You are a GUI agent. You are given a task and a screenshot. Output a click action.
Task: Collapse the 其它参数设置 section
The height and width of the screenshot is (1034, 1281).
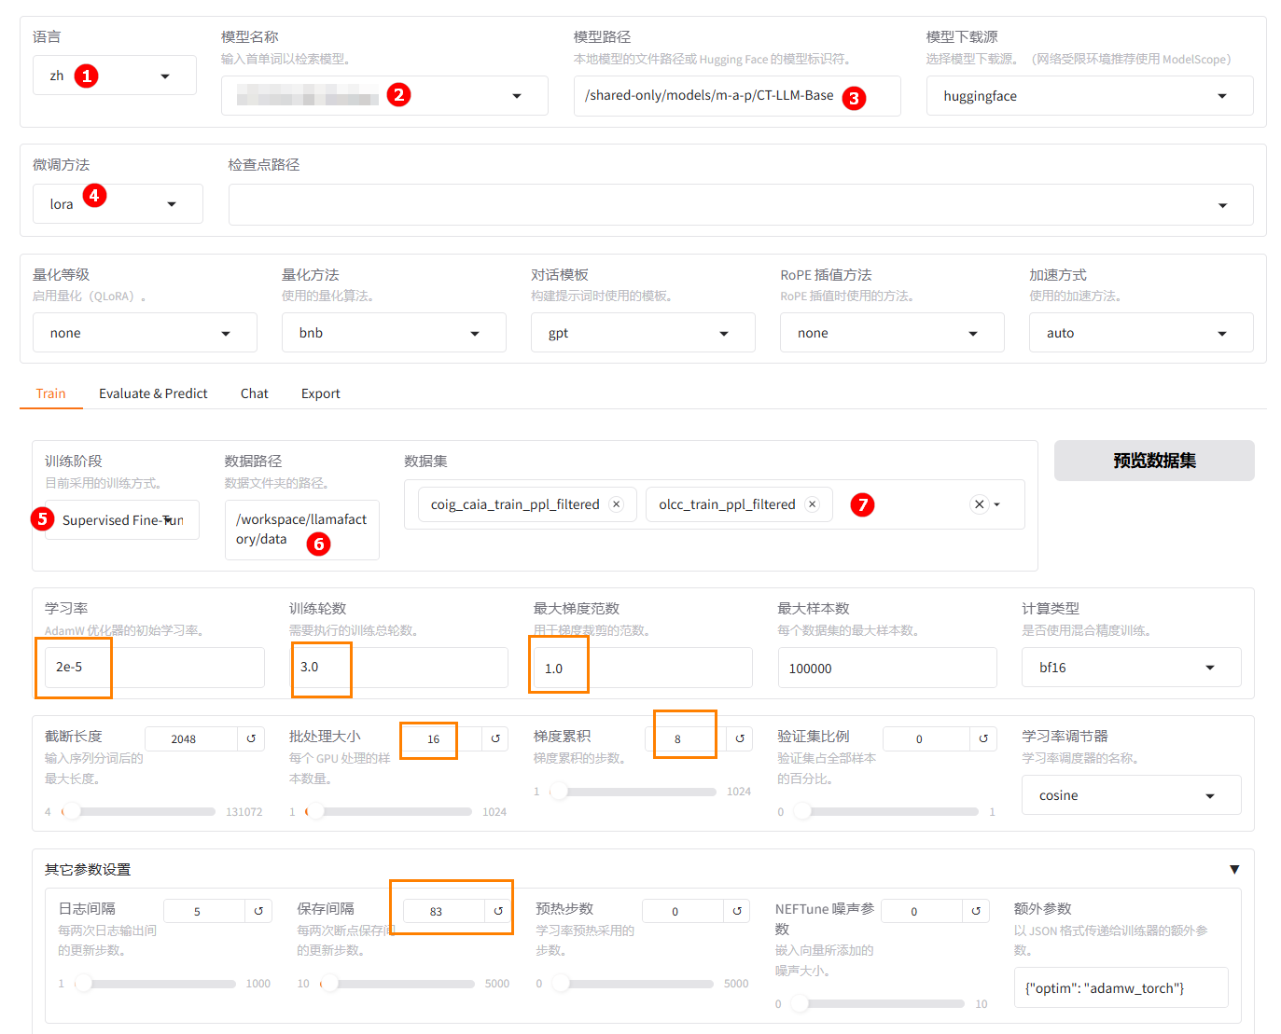tap(1234, 869)
